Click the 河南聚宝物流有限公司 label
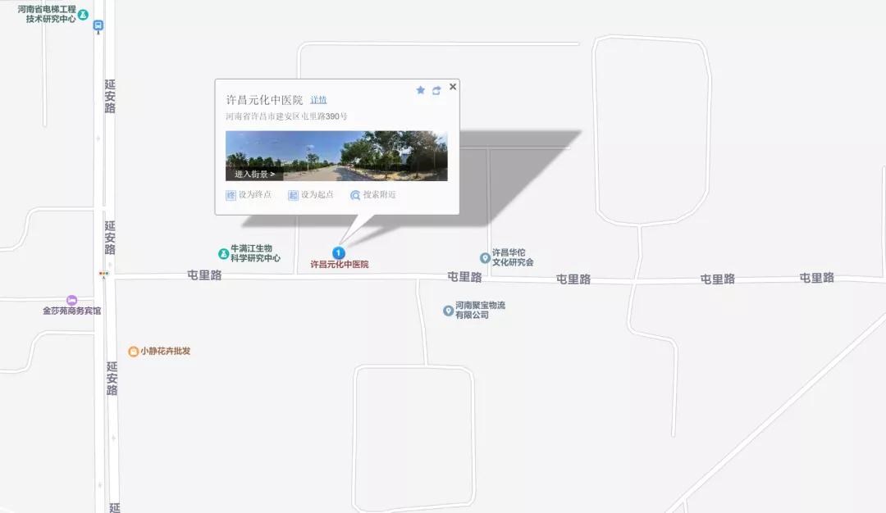886x513 pixels. coord(480,310)
